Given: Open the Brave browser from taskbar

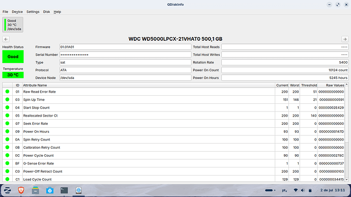Looking at the screenshot, I should coord(21,190).
